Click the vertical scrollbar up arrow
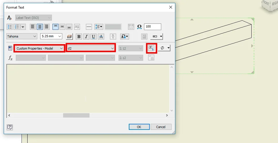This screenshot has width=278, height=143. (172, 67)
